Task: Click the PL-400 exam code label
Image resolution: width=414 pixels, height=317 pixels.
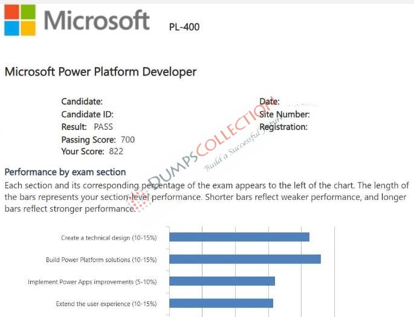Action: tap(184, 27)
